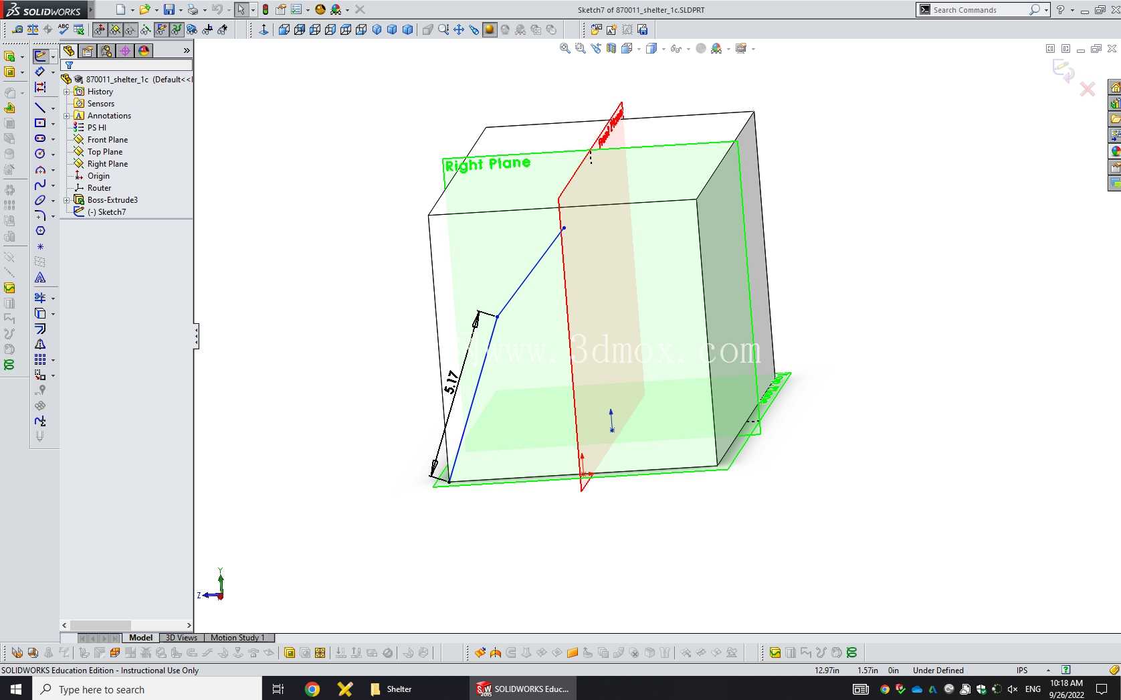Select the Corner Rectangle sketch tool
Screen dimensions: 1121x700
pyautogui.click(x=40, y=123)
